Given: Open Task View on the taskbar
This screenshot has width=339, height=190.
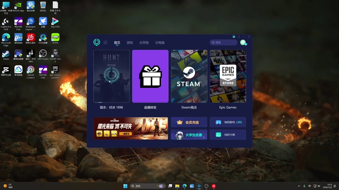Looking at the screenshot, I should coord(170,186).
